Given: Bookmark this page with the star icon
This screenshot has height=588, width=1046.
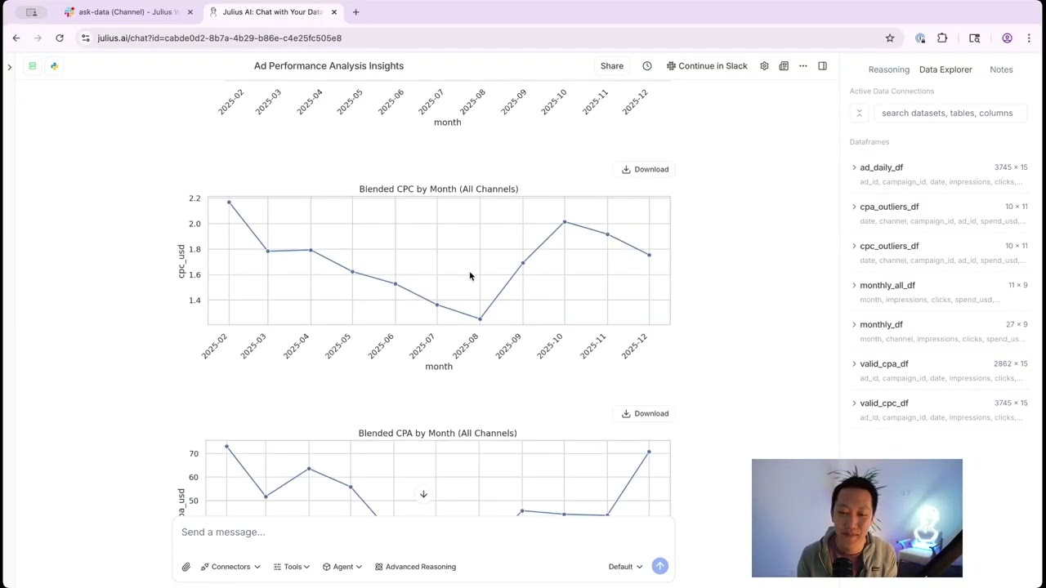Looking at the screenshot, I should pyautogui.click(x=890, y=38).
